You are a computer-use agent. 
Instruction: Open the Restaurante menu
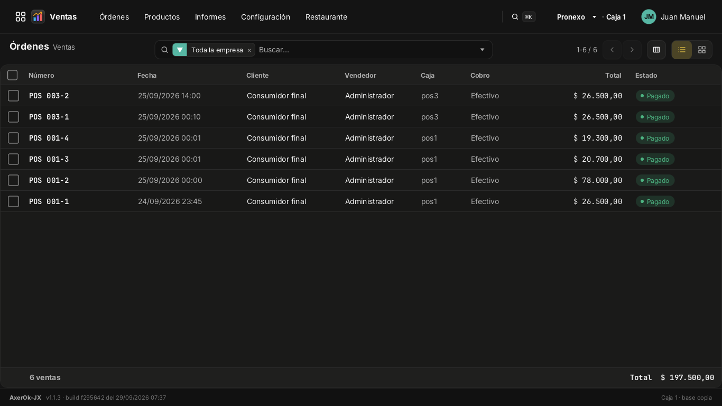[x=326, y=17]
